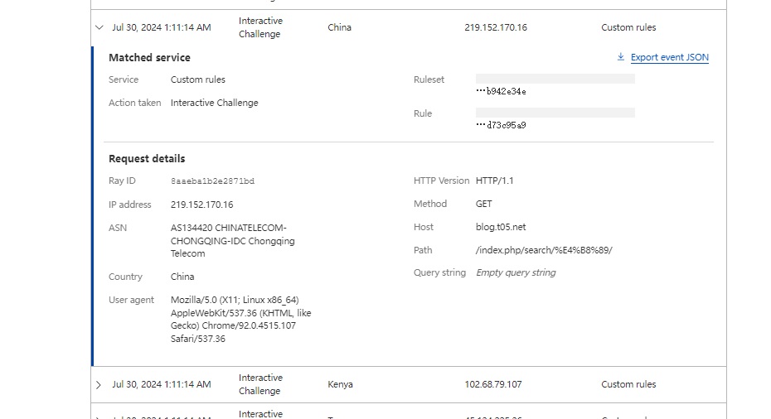771x419 pixels.
Task: Click the Action taken value Interactive Challenge
Action: pyautogui.click(x=214, y=103)
